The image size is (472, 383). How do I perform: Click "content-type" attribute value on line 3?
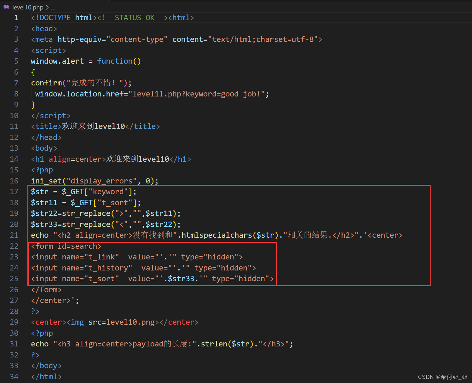point(137,39)
